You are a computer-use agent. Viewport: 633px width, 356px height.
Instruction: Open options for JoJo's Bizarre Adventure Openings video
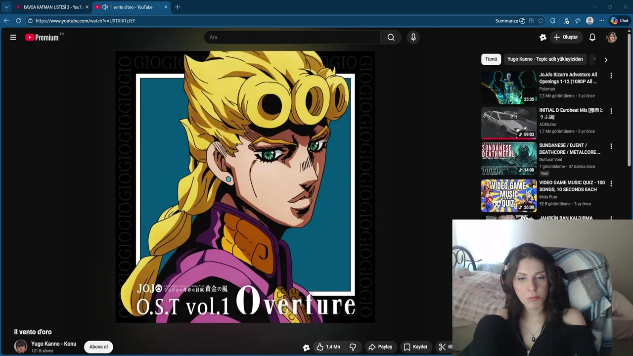tap(611, 76)
